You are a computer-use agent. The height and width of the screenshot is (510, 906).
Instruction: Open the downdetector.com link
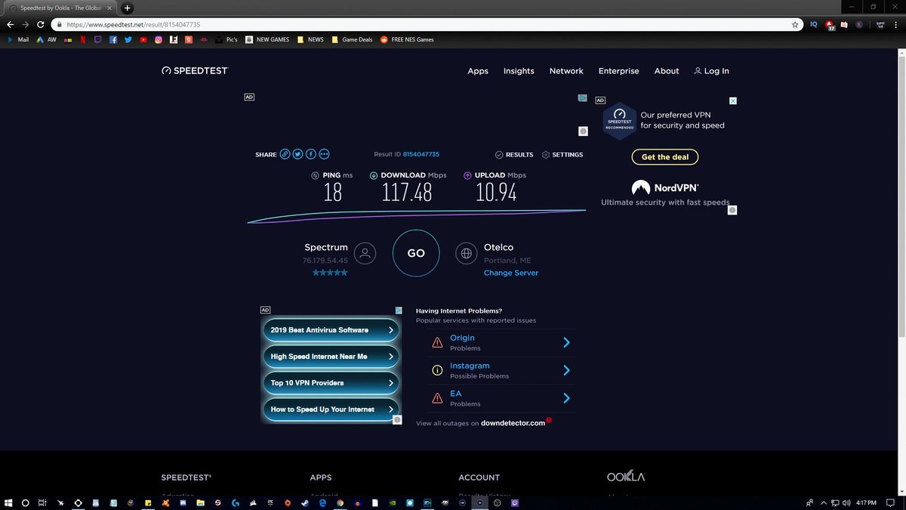[513, 423]
